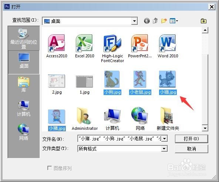Open the view menu icon
219x182 pixels.
(x=174, y=21)
